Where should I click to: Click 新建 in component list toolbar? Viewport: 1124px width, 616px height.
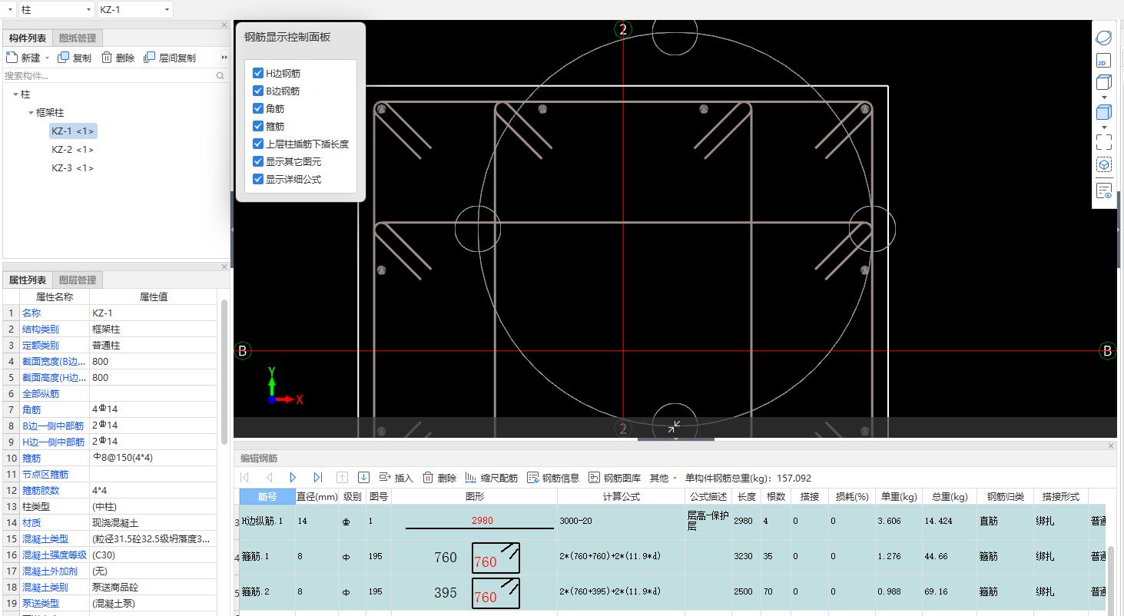[23, 58]
